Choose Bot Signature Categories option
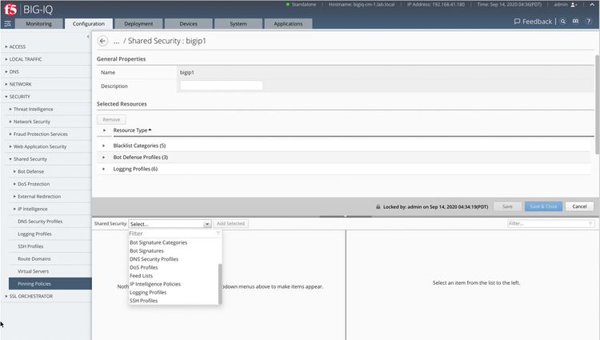Image resolution: width=600 pixels, height=340 pixels. pyautogui.click(x=158, y=242)
